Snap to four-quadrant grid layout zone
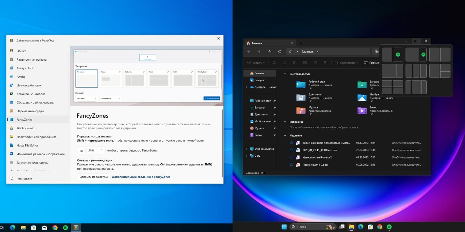The height and width of the screenshot is (232, 465). click(x=392, y=87)
